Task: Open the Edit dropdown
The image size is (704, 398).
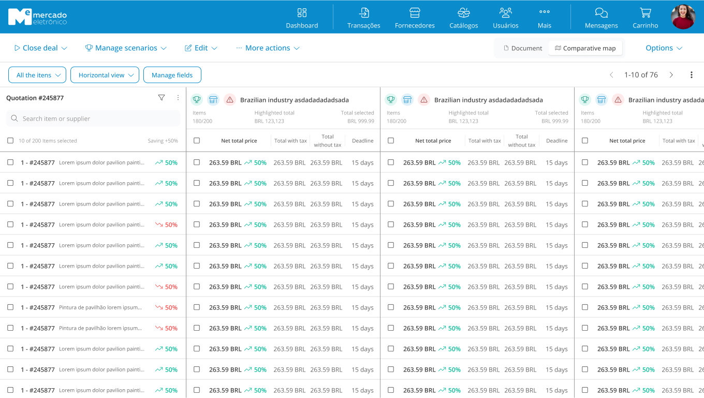Action: pos(201,48)
